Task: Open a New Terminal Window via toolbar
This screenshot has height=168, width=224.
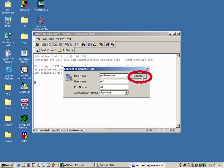Action: [90, 45]
